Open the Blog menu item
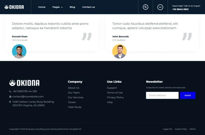This screenshot has width=205, height=135. 72,7
